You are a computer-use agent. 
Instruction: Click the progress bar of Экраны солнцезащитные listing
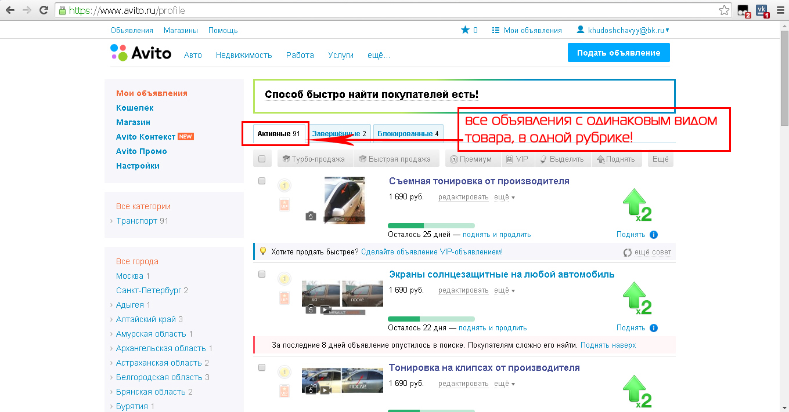pos(431,319)
